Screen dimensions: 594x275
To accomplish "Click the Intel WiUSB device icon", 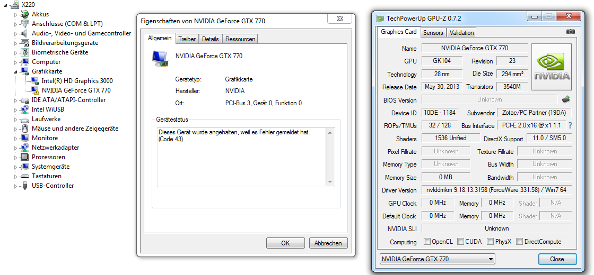I will (x=24, y=109).
